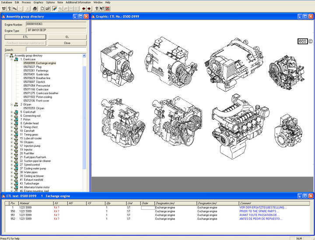Click the group icon beside 37 Cooling water pump
The image size is (315, 240).
(16, 169)
